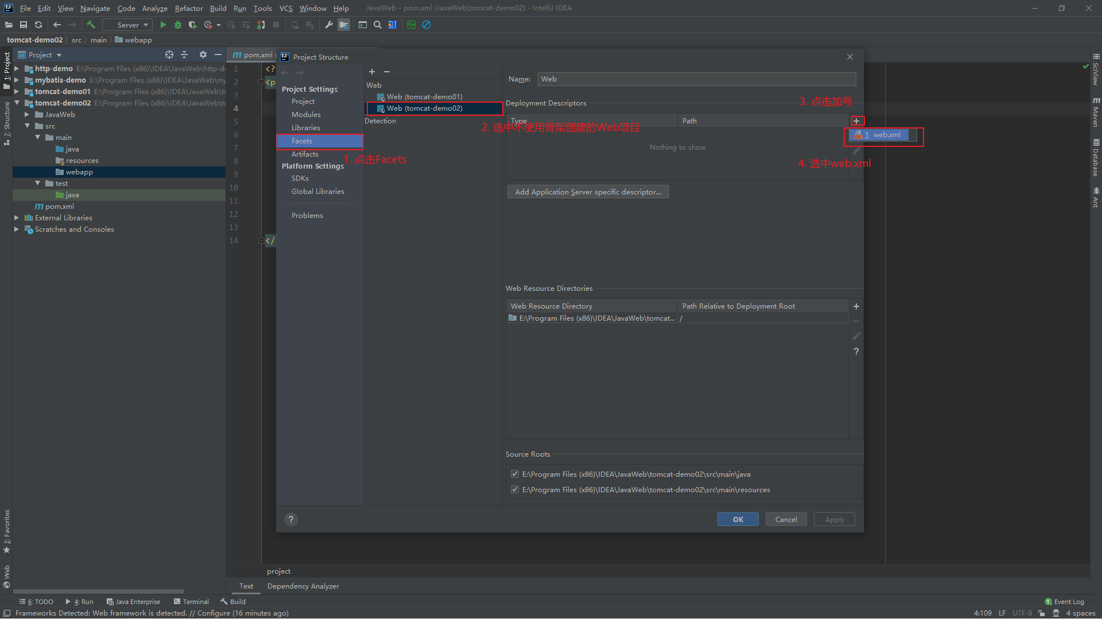Select web.xml from the popup

880,135
